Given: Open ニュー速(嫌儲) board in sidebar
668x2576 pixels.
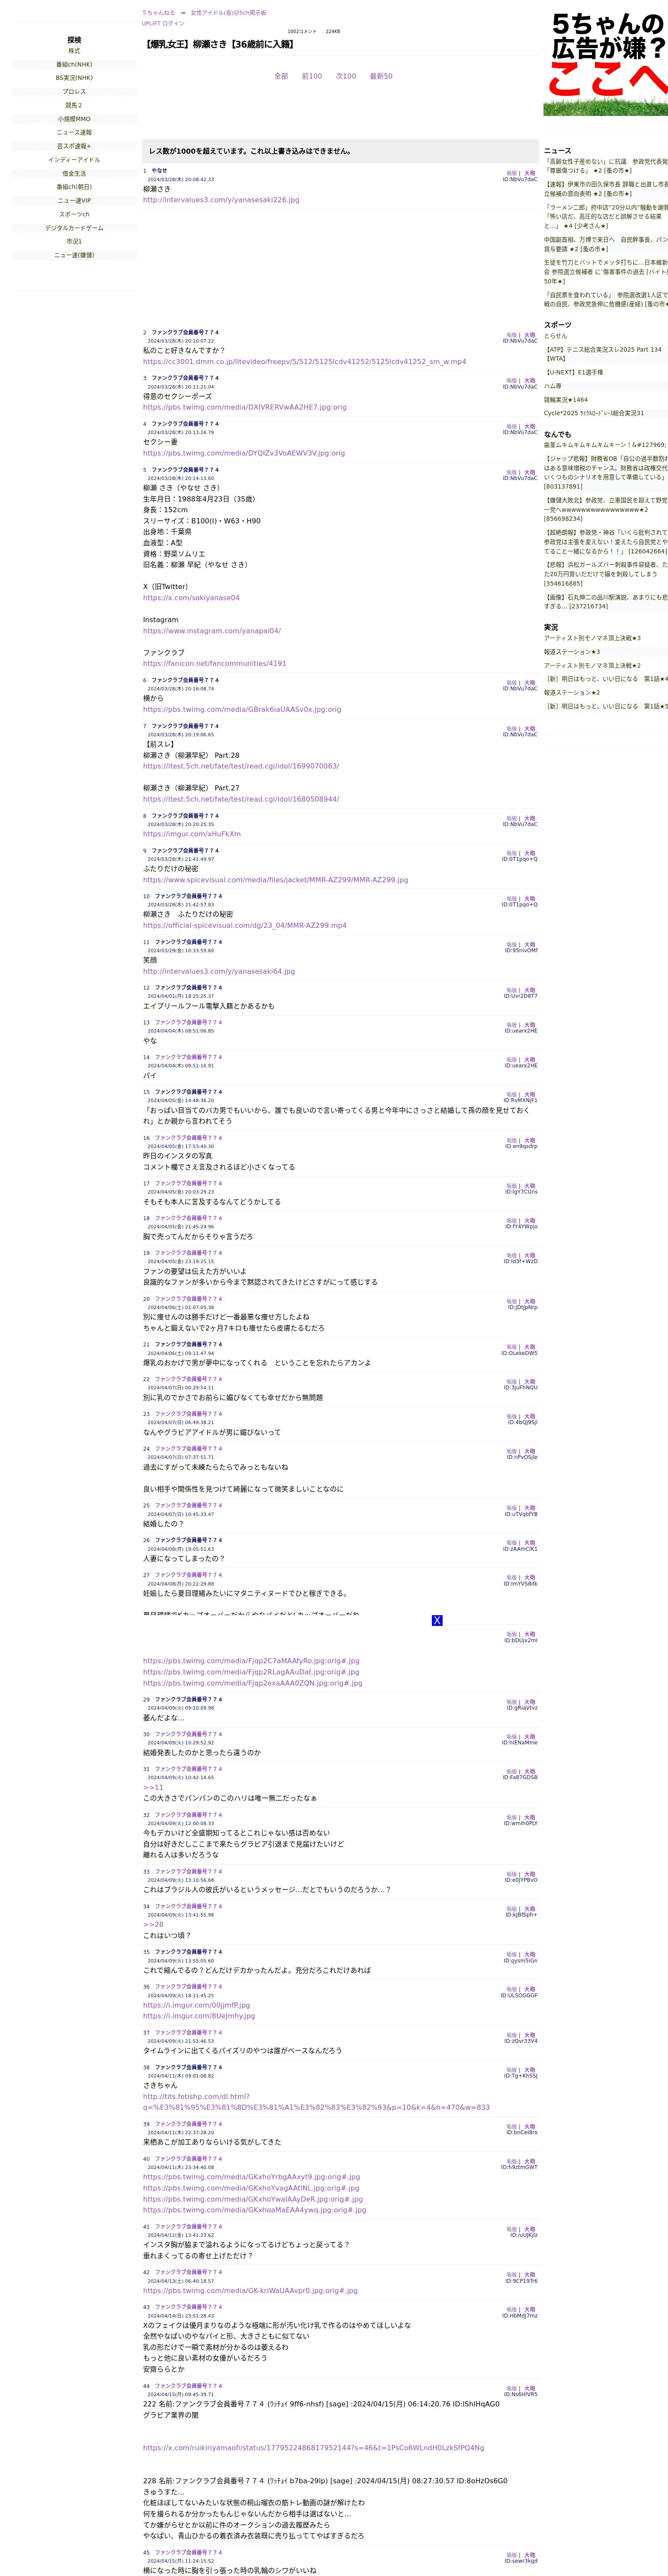Looking at the screenshot, I should (74, 255).
